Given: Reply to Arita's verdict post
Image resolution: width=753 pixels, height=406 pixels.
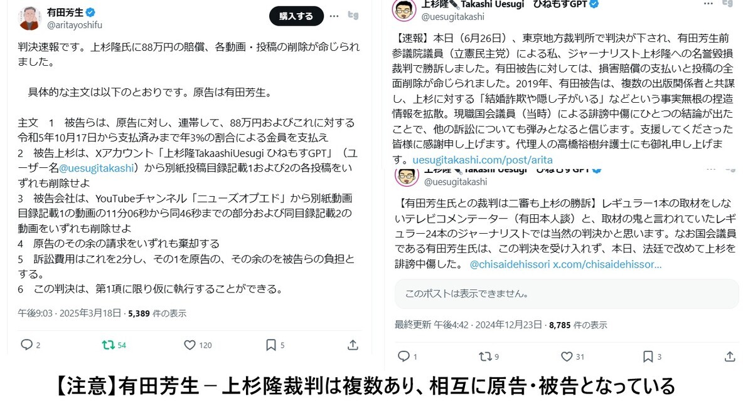Looking at the screenshot, I should click(x=26, y=345).
